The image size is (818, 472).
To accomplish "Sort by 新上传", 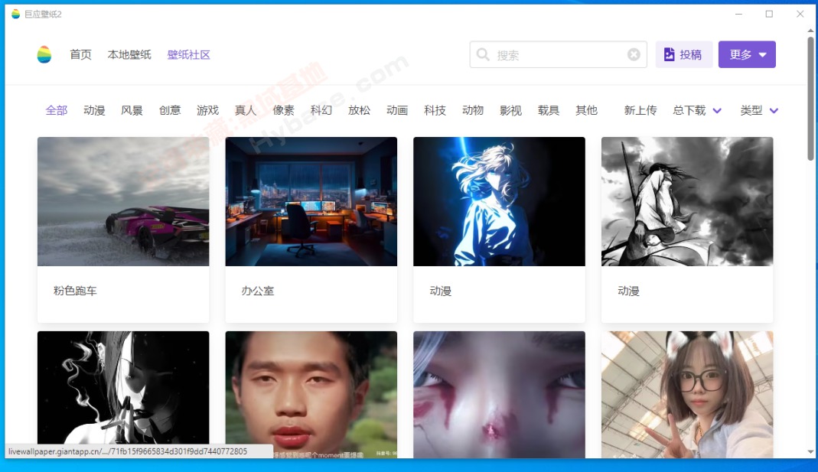I will coord(640,111).
